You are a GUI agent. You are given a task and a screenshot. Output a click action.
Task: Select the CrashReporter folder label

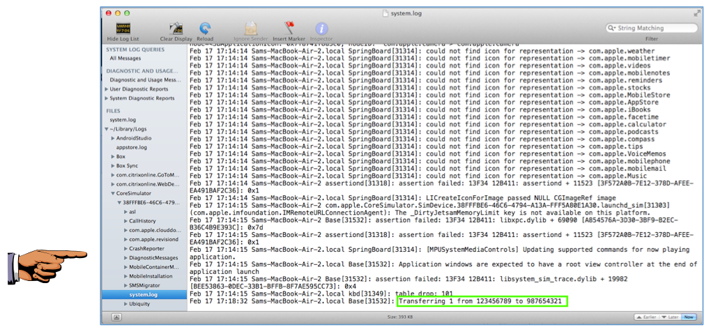pos(146,248)
